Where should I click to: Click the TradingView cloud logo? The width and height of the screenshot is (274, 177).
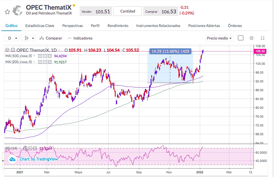pos(12,159)
